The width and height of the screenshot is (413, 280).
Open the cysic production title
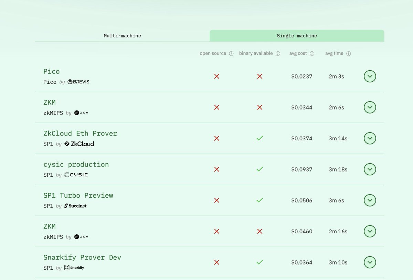pos(76,165)
